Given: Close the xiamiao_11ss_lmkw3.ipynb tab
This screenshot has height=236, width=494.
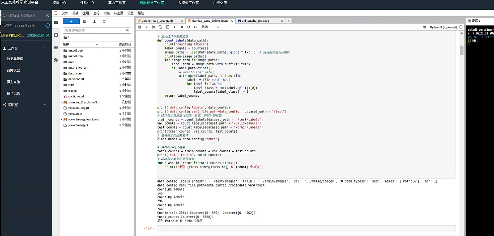Looking at the screenshot, I should 232,21.
